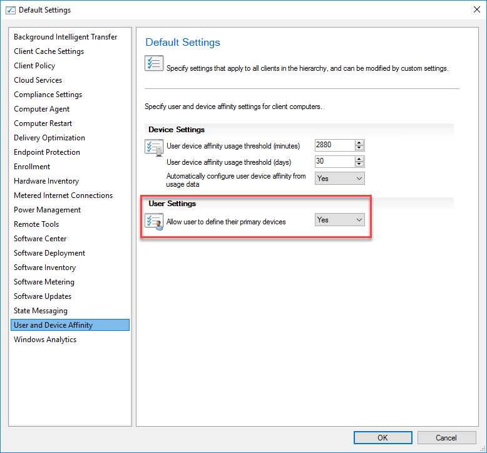Increase the usage threshold minutes value
This screenshot has width=487, height=453.
click(359, 143)
